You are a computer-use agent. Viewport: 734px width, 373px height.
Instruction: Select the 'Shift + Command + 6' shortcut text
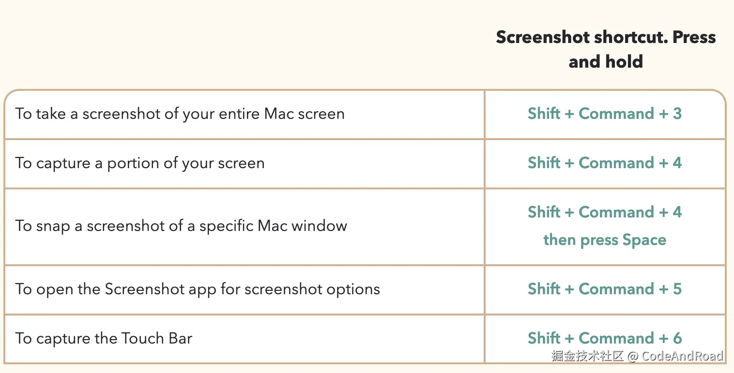coord(605,338)
